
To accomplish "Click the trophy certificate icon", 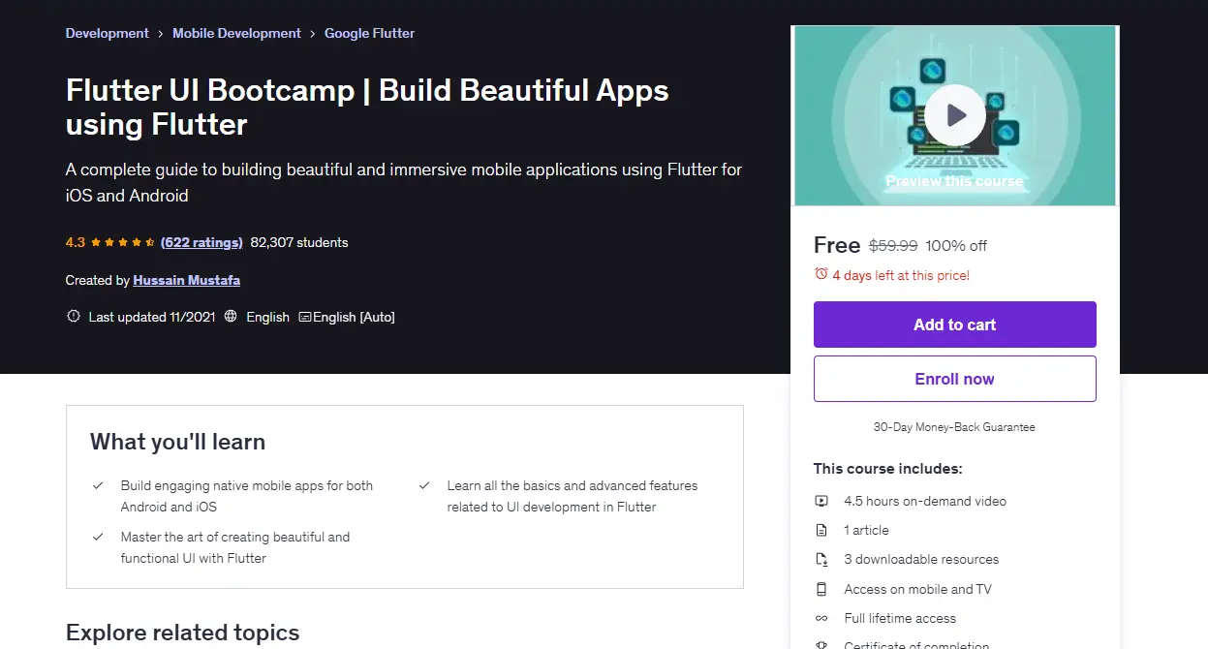I will point(821,645).
